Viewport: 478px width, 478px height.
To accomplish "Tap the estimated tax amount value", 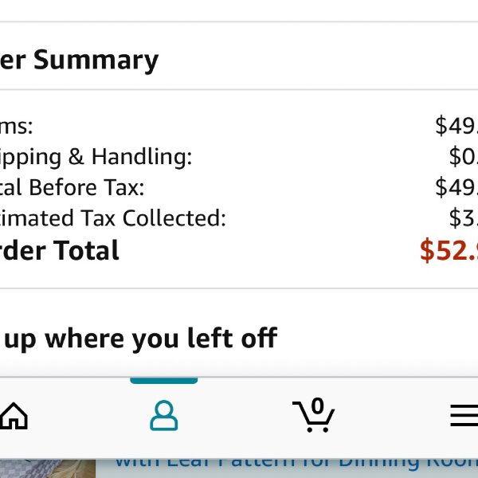I will click(x=464, y=217).
